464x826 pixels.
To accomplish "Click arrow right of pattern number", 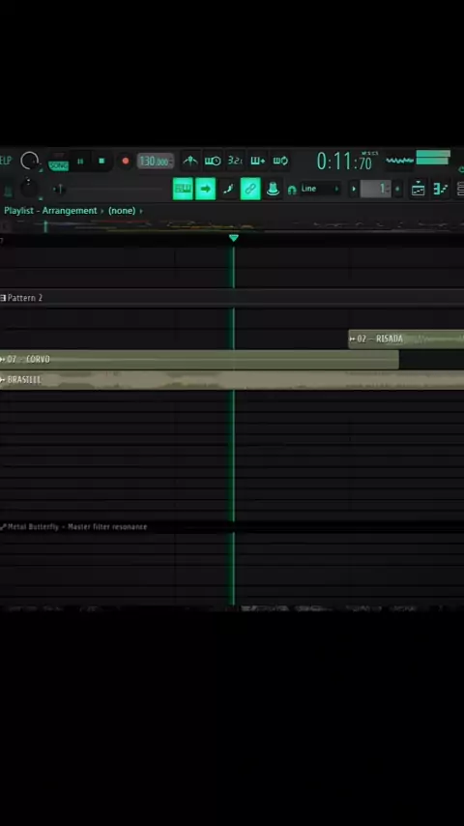I will 397,189.
